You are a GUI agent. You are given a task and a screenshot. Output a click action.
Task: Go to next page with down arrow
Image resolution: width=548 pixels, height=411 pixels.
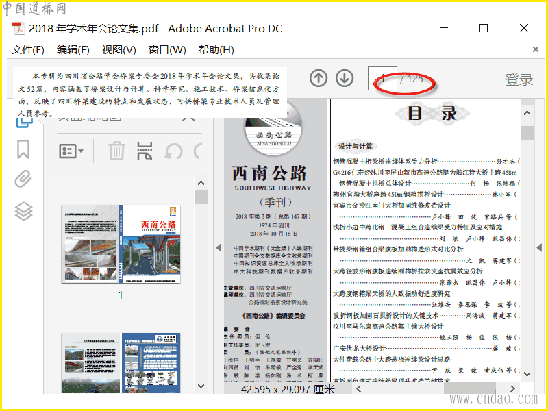pos(345,78)
